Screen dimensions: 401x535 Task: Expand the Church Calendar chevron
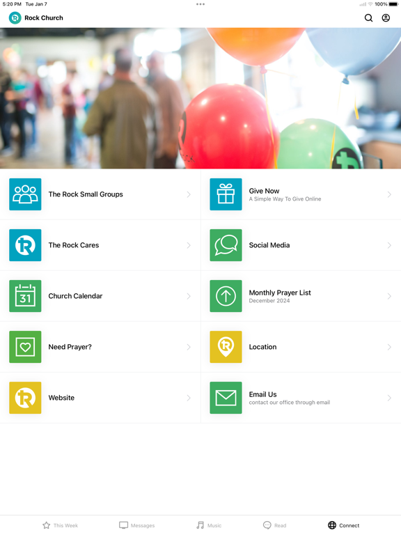(189, 296)
